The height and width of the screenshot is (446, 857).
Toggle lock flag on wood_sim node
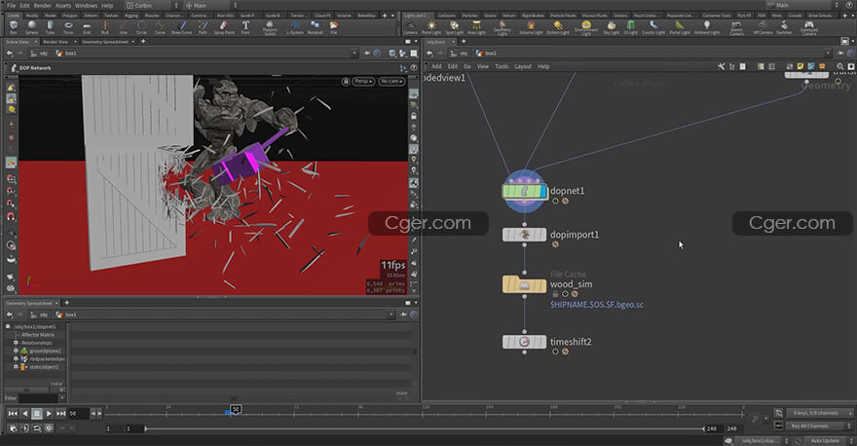[555, 294]
